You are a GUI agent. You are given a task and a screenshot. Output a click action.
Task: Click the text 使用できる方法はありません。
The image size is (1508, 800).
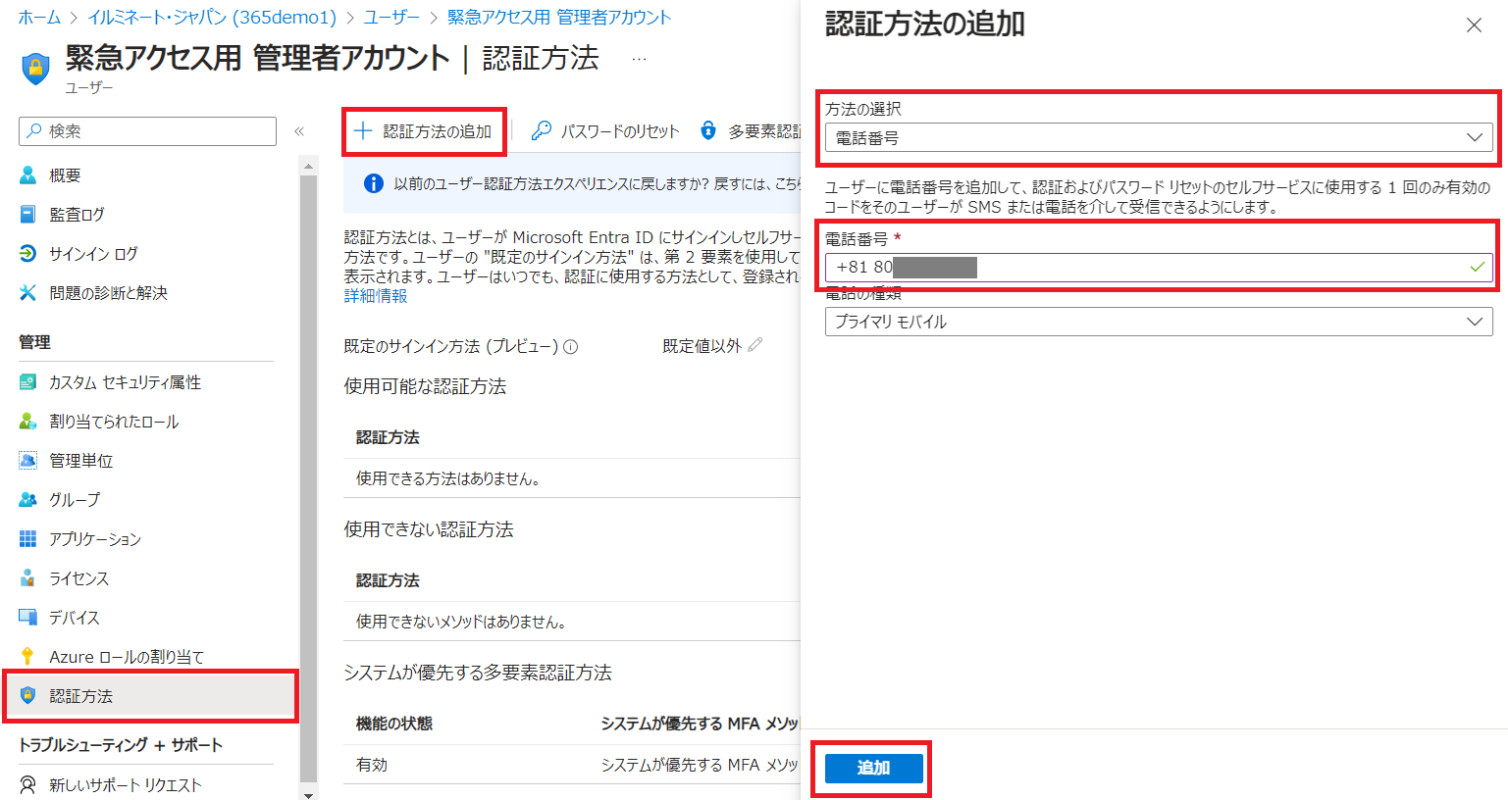pyautogui.click(x=448, y=478)
